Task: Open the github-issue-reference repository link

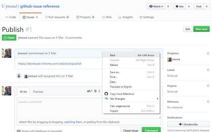Action: 40,6
